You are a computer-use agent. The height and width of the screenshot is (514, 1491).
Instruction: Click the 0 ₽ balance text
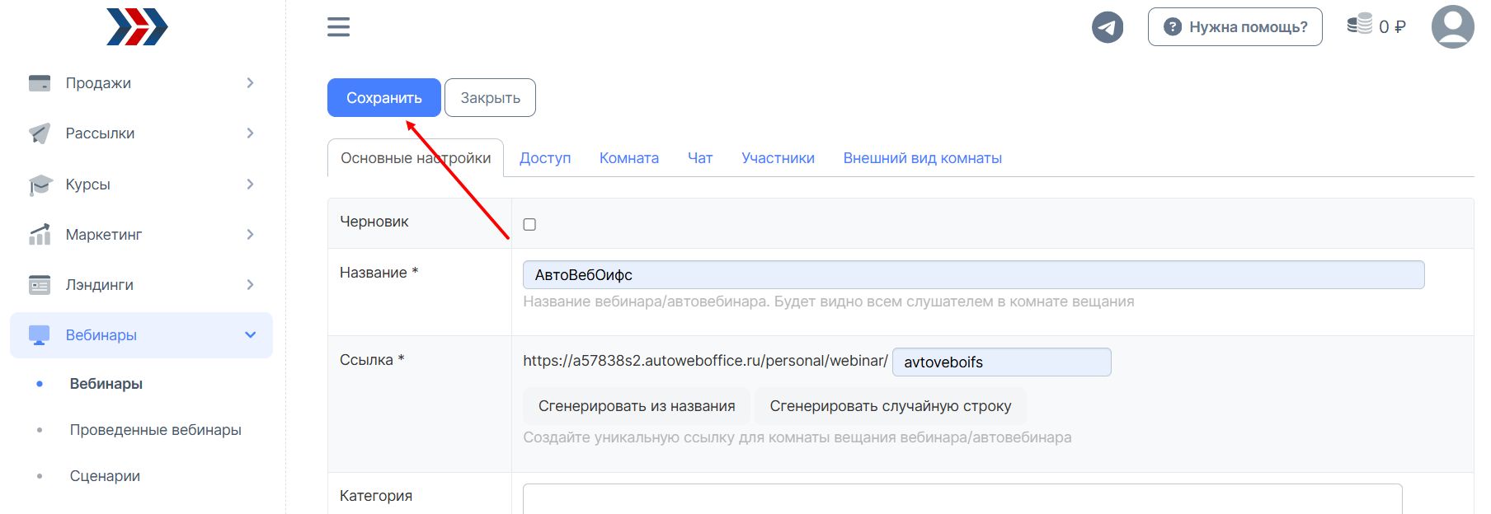[x=1392, y=27]
